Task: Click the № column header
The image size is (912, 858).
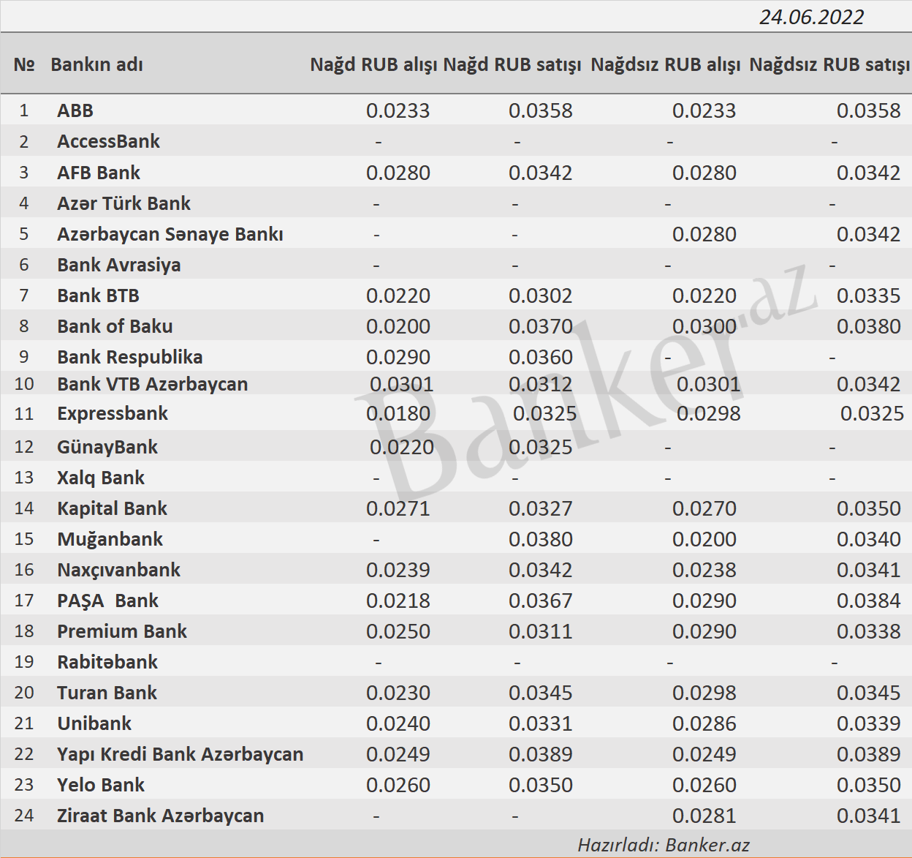Action: (24, 64)
